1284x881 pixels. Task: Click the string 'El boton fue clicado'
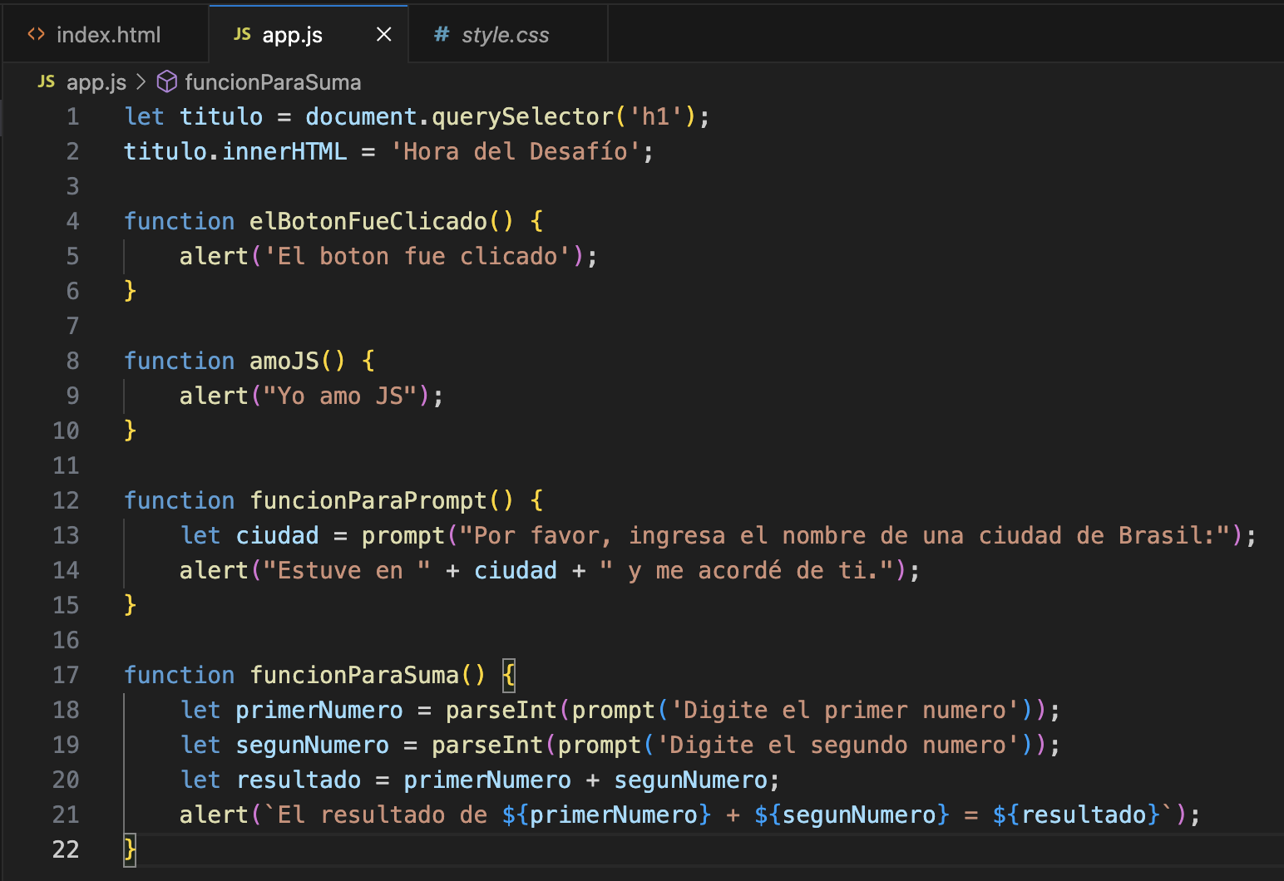pos(417,256)
